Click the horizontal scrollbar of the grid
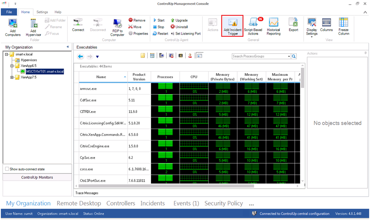 (x=166, y=186)
